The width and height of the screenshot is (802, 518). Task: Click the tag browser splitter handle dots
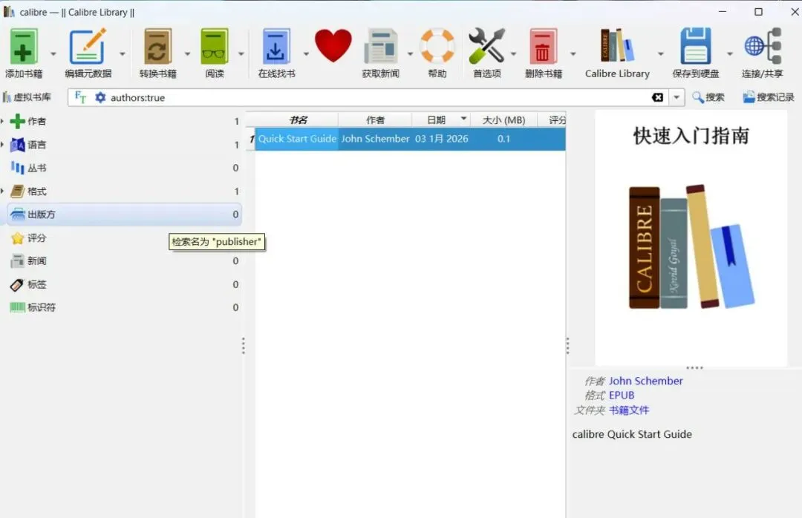click(x=244, y=346)
